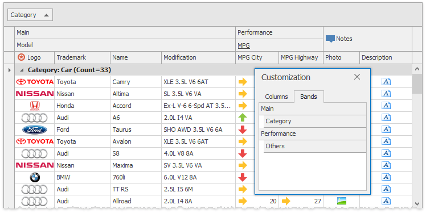Select the Performance band in the Customization list
Screen dimensions: 426x213
tap(313, 133)
